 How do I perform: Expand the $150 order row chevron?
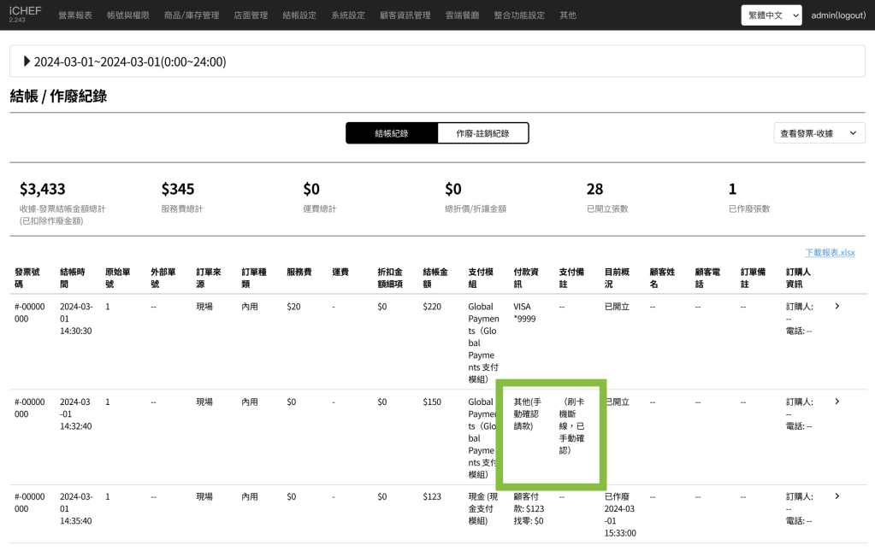click(837, 402)
